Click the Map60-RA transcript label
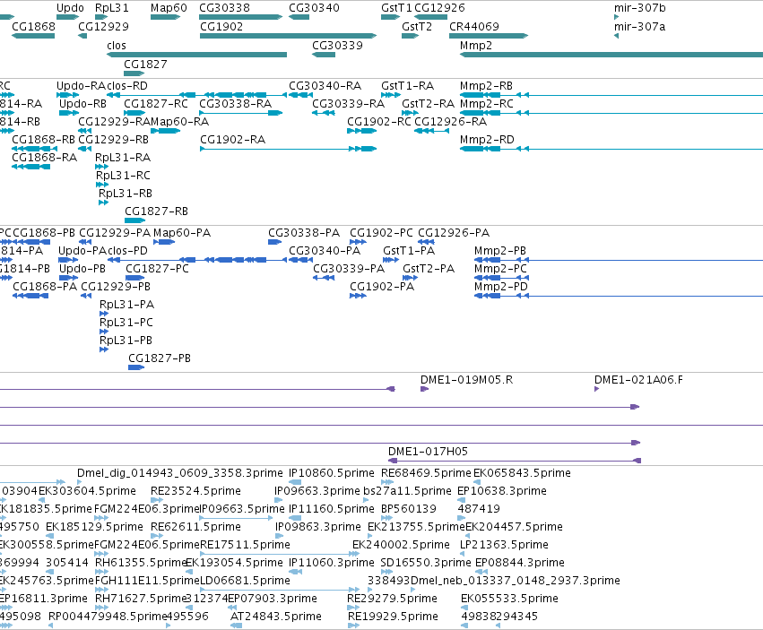This screenshot has width=763, height=630. coord(179,122)
